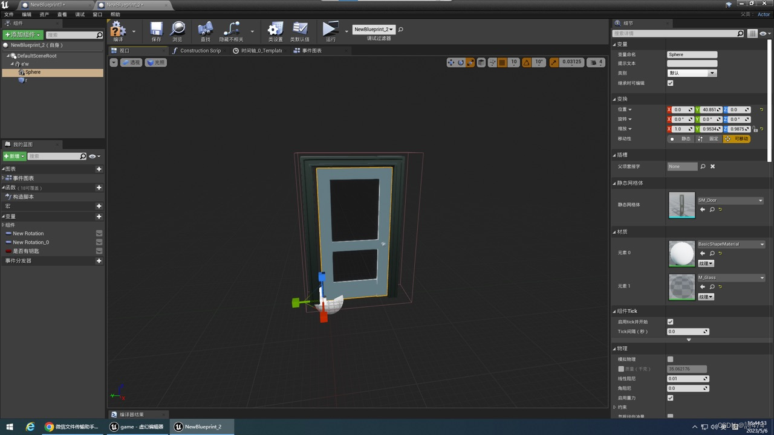
Task: Toggle 启用重力 (Enable Gravity) checkbox
Action: tap(670, 398)
